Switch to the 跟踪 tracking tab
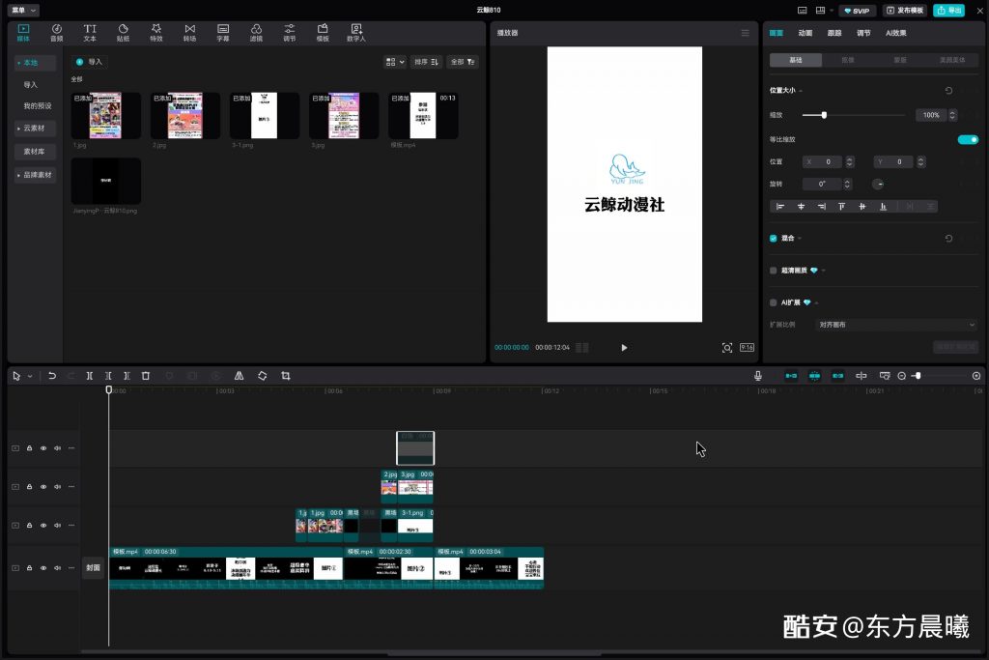The image size is (989, 660). click(834, 33)
